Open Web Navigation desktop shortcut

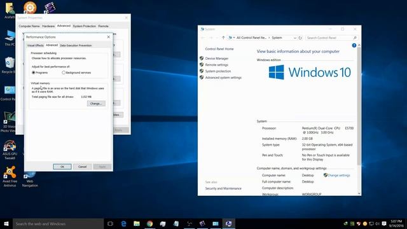30,179
